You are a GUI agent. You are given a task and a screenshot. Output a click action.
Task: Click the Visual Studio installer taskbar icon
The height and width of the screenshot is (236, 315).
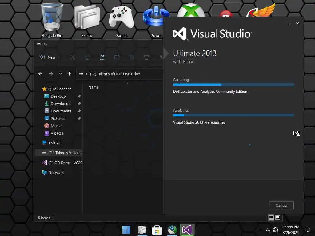(187, 230)
